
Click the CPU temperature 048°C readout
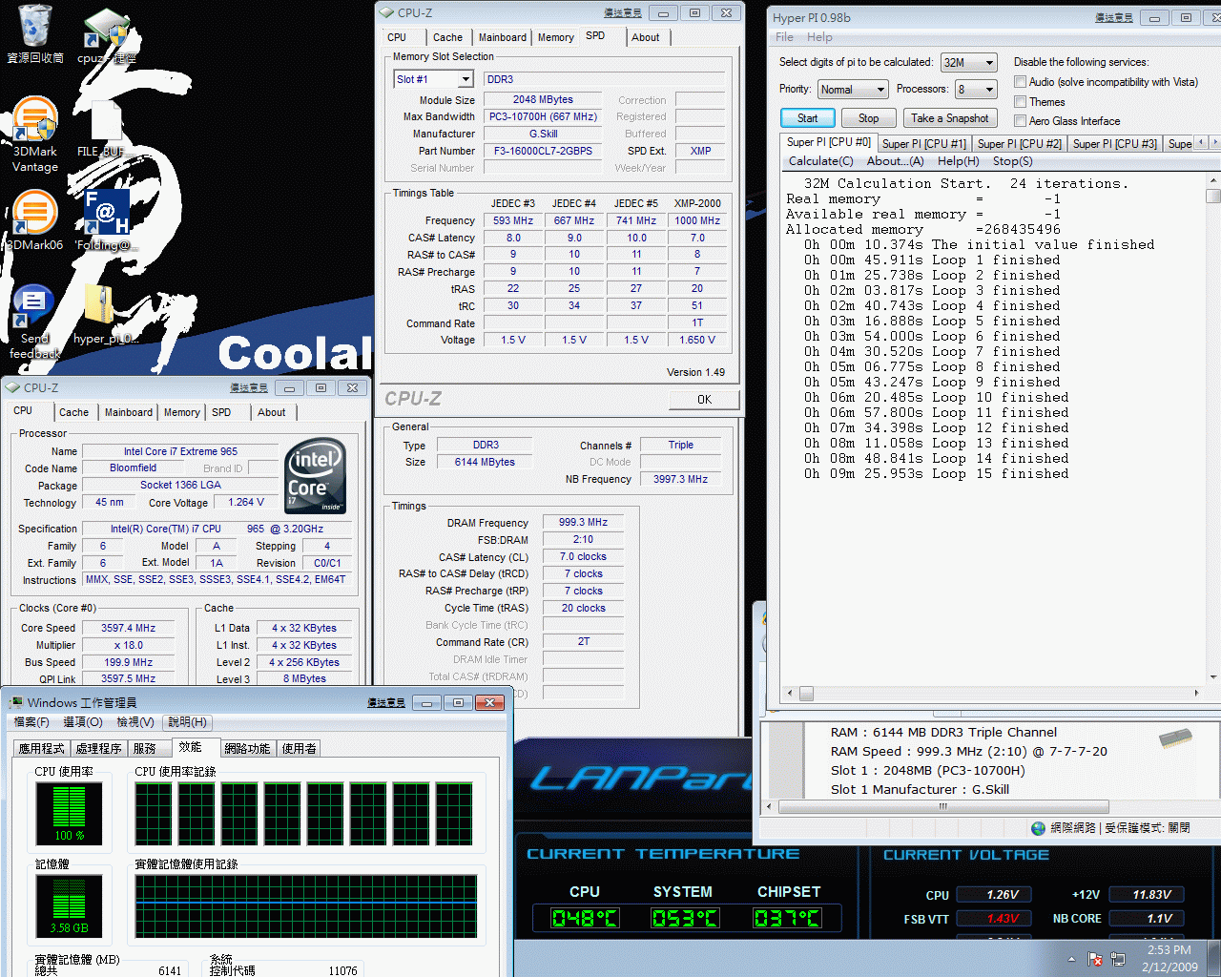coord(585,919)
